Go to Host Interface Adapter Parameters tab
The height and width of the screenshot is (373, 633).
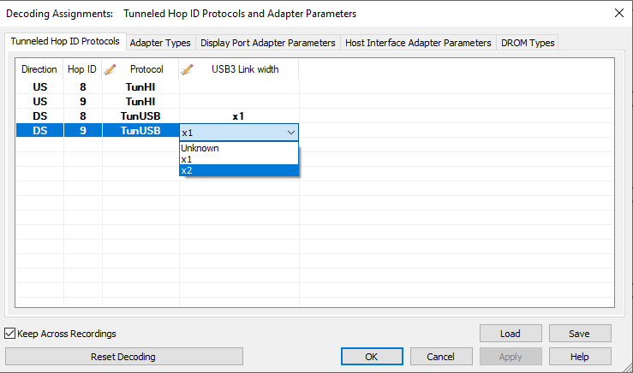418,43
